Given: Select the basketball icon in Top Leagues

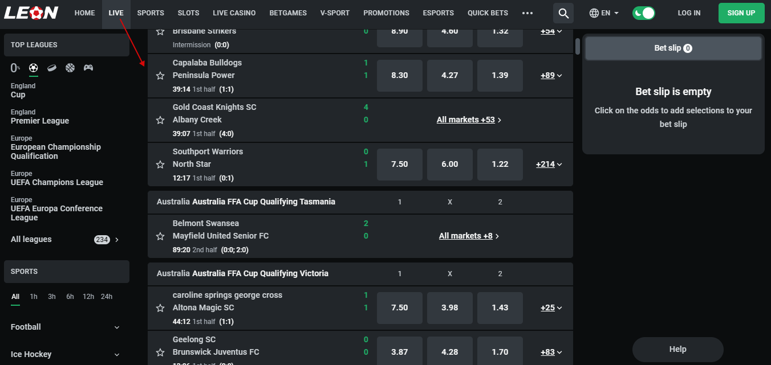Looking at the screenshot, I should 70,68.
